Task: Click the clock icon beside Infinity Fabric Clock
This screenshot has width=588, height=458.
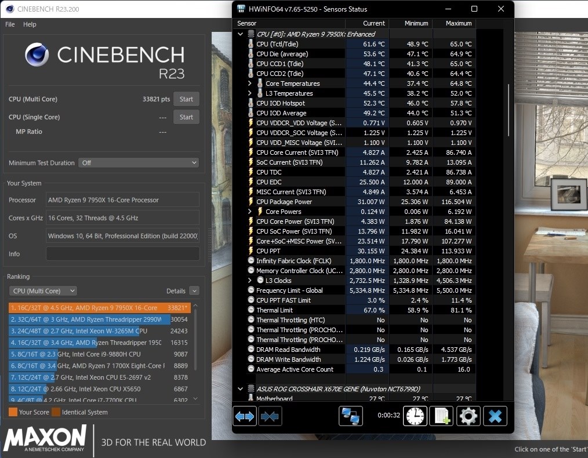Action: pyautogui.click(x=251, y=260)
